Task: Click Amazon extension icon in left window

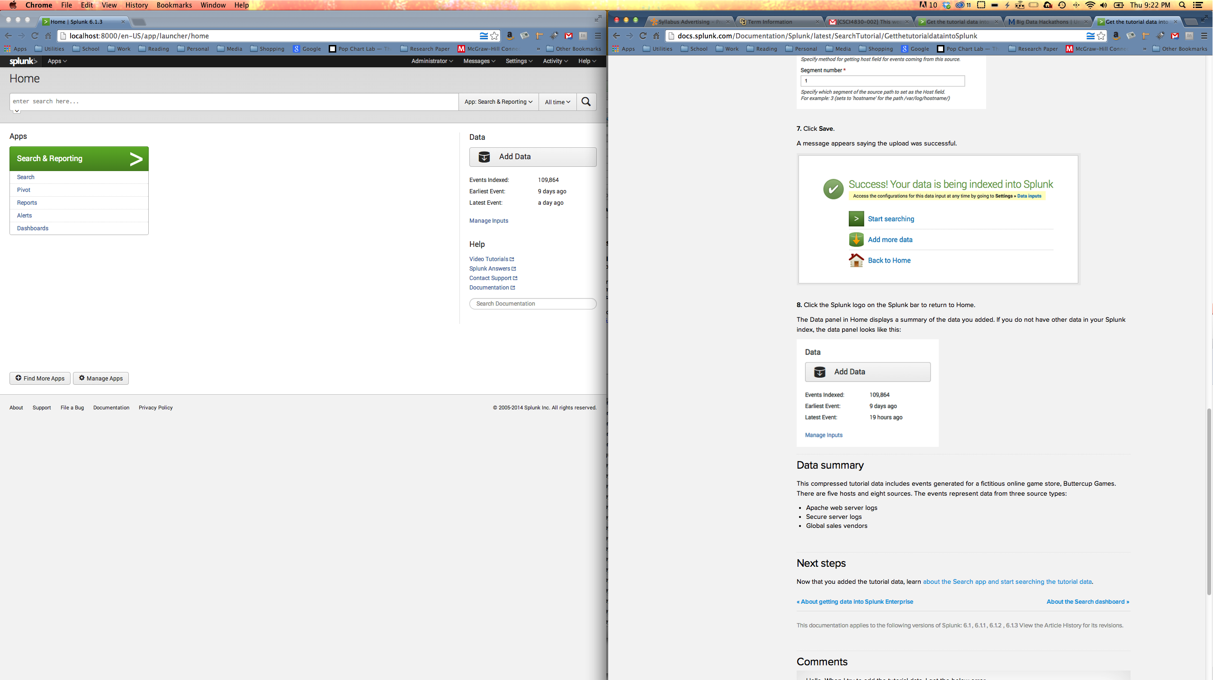Action: pos(510,36)
